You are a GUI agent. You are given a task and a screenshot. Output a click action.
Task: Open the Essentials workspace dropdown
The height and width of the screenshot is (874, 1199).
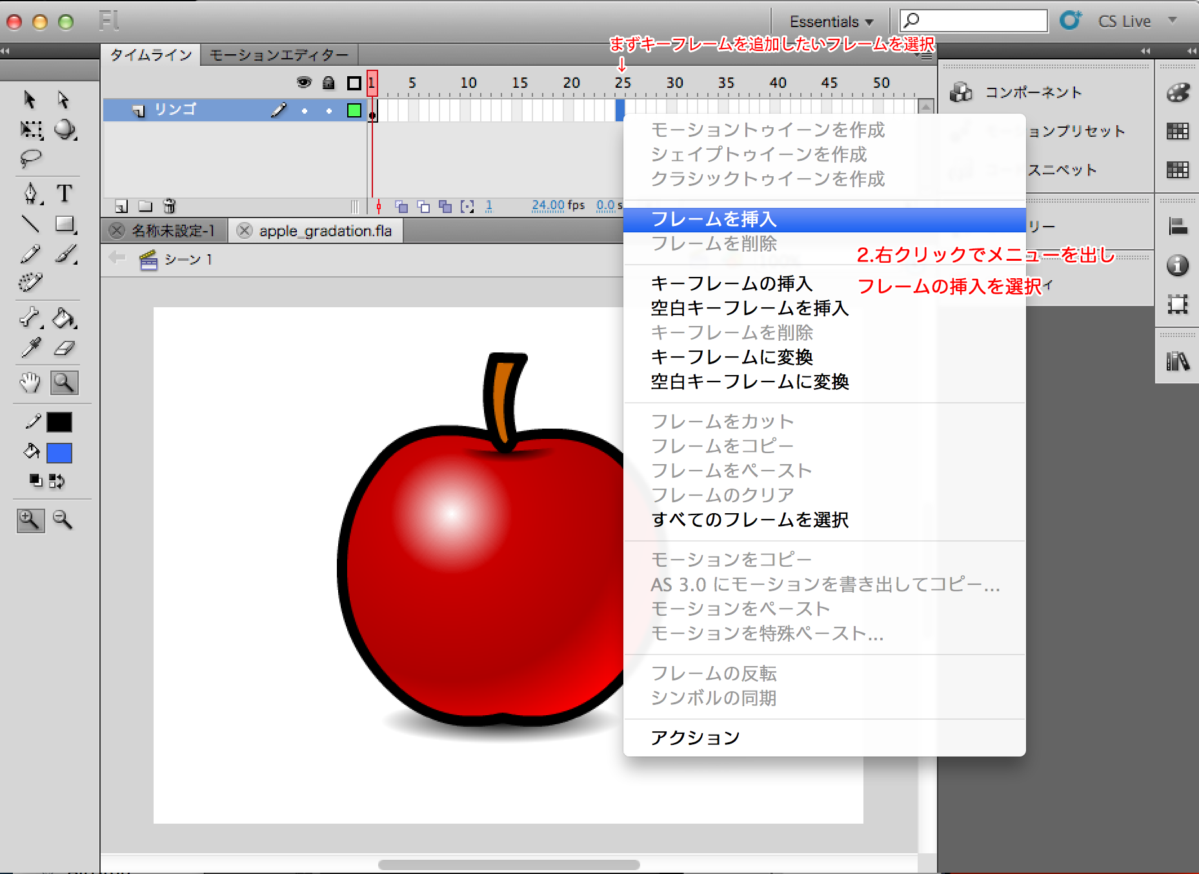pyautogui.click(x=831, y=21)
